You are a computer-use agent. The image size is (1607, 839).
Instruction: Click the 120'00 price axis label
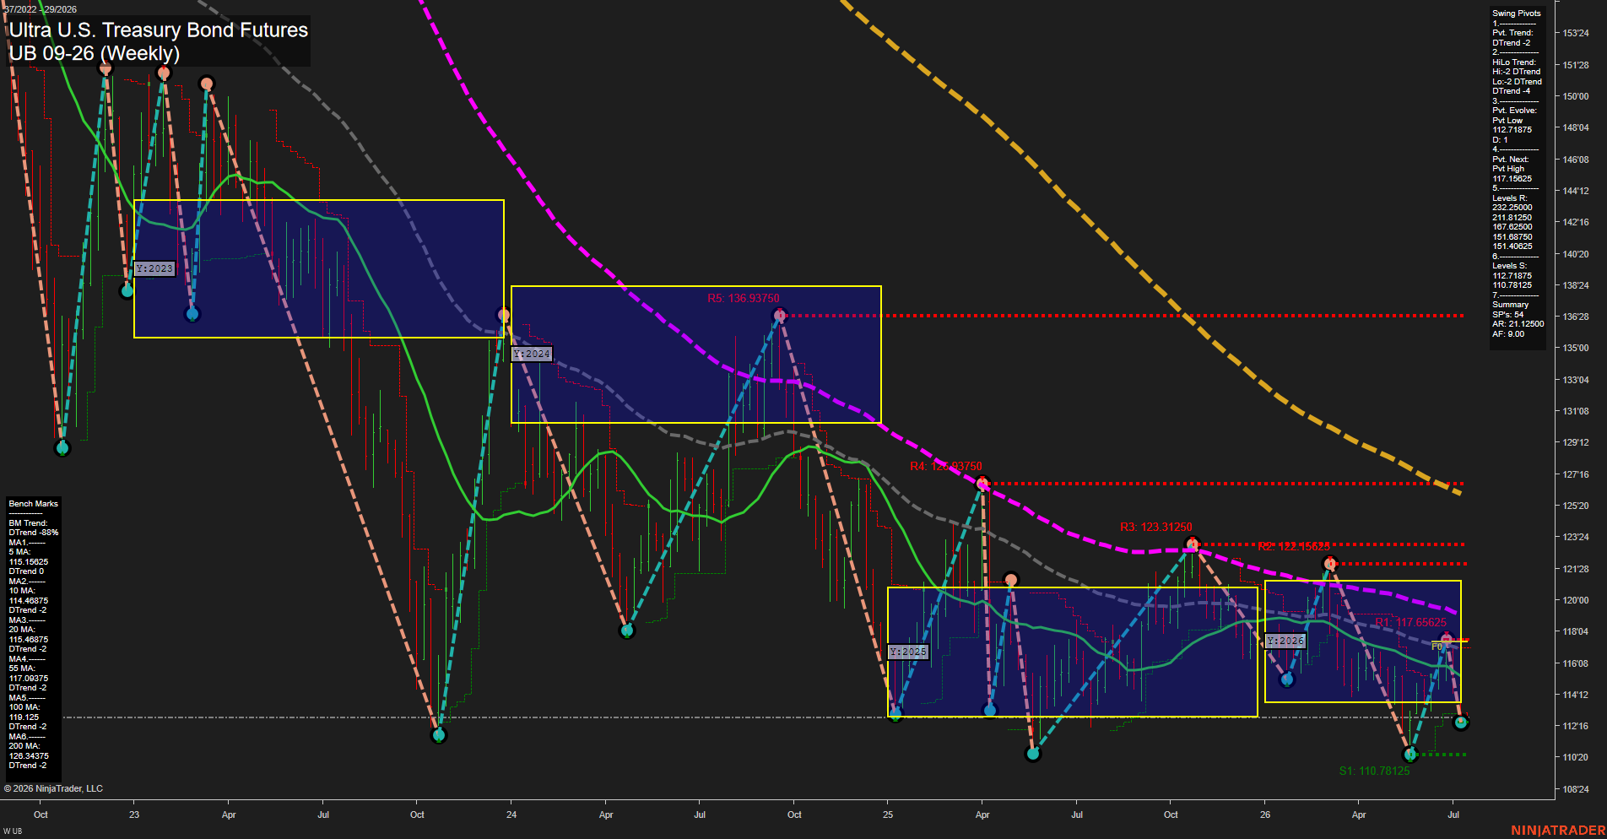tap(1576, 600)
